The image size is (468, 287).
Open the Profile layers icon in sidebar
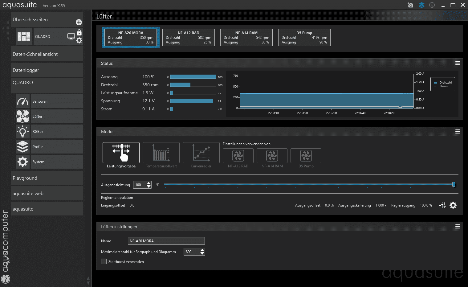[22, 147]
